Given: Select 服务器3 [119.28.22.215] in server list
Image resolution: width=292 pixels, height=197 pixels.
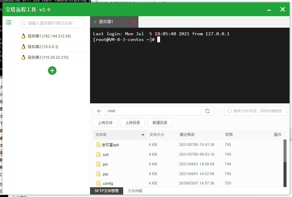Looking at the screenshot, I should click(x=52, y=57).
